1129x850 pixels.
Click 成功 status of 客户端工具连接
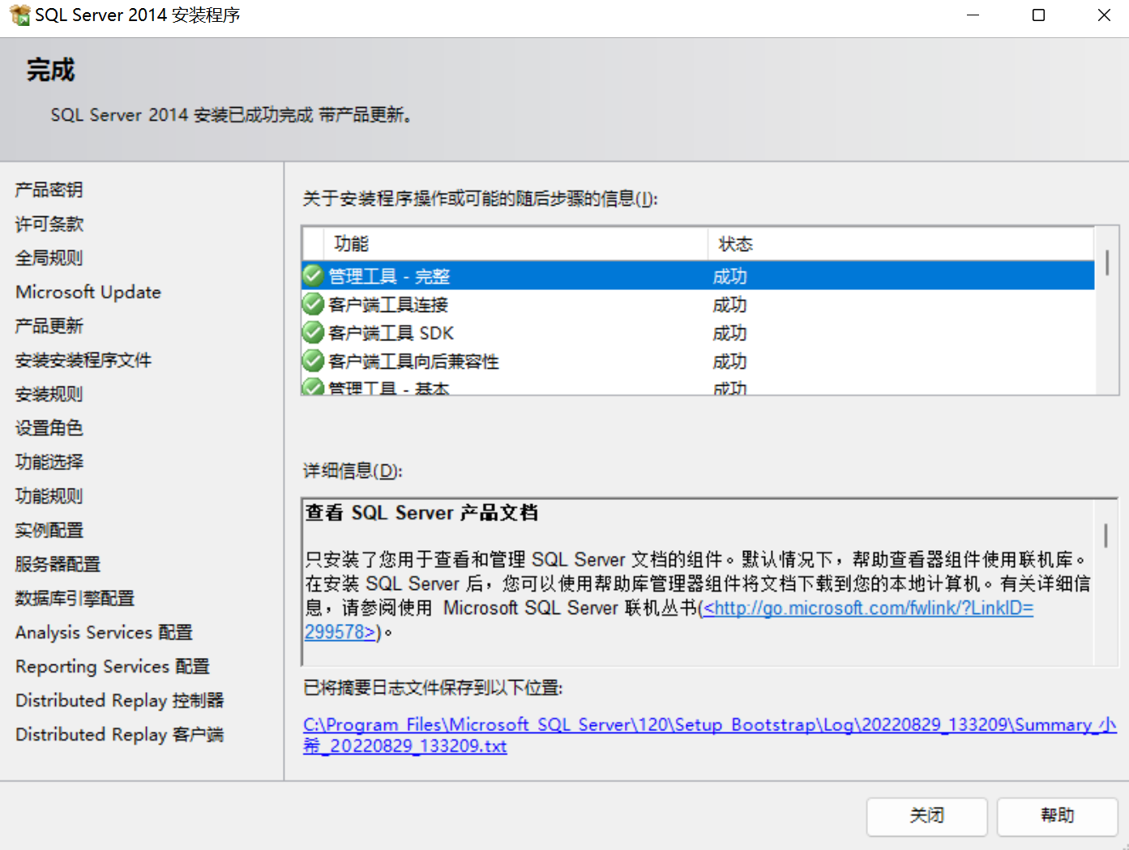(729, 305)
